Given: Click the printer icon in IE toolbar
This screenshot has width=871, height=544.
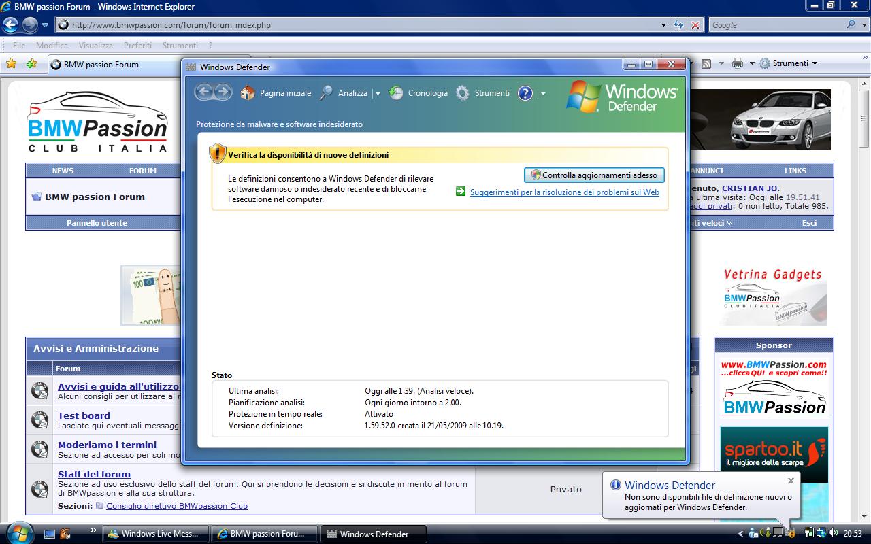Looking at the screenshot, I should (x=737, y=63).
